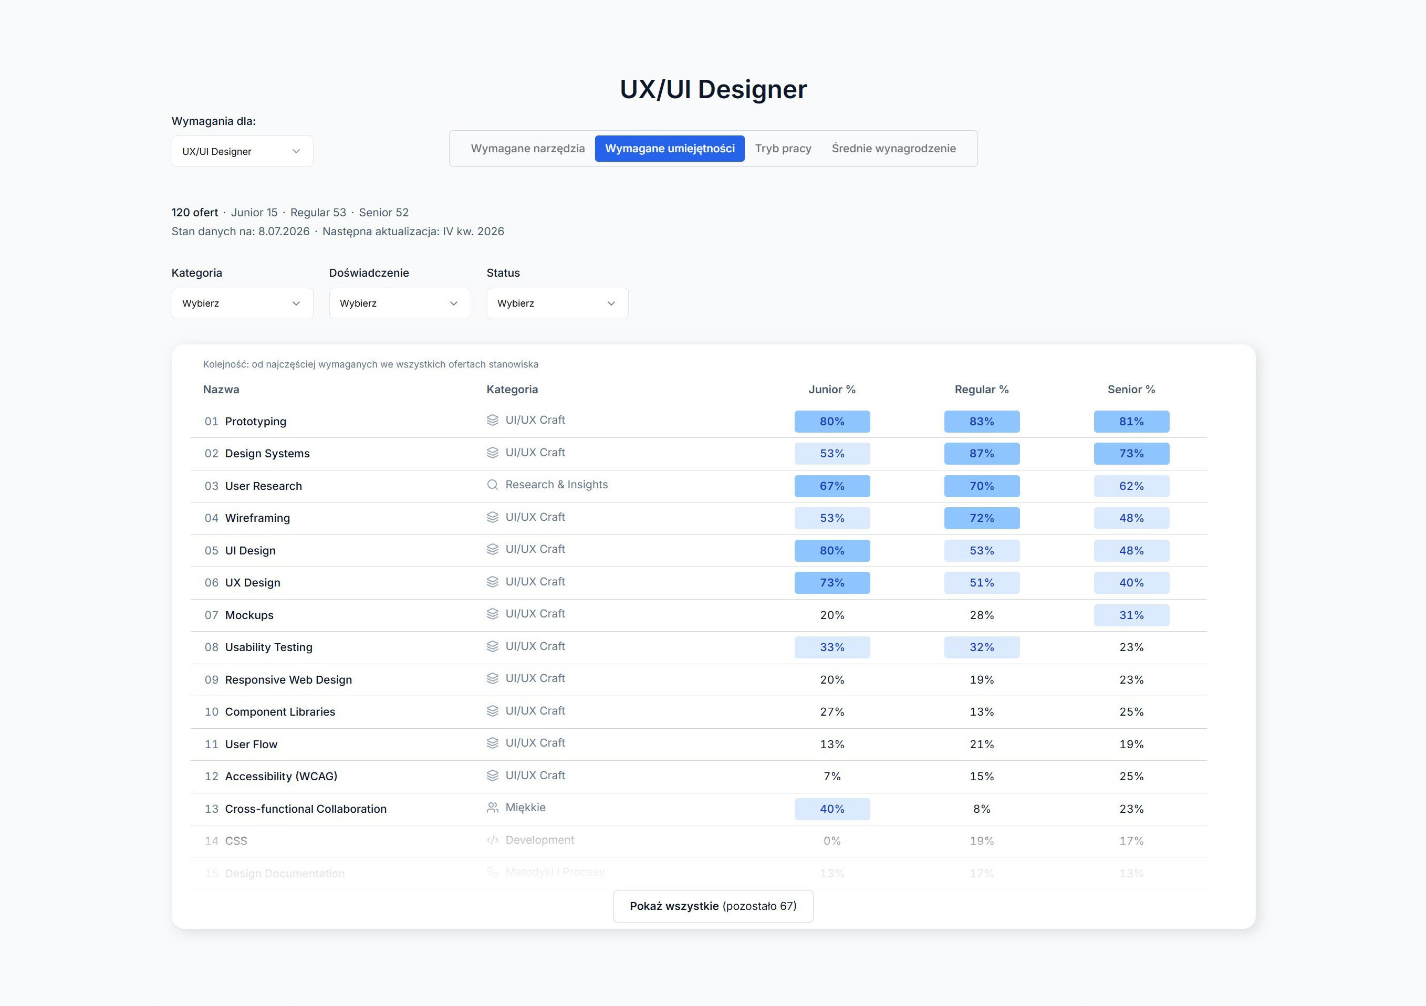Click the layers icon in the Usability Testing row
The width and height of the screenshot is (1426, 1006).
pyautogui.click(x=493, y=646)
